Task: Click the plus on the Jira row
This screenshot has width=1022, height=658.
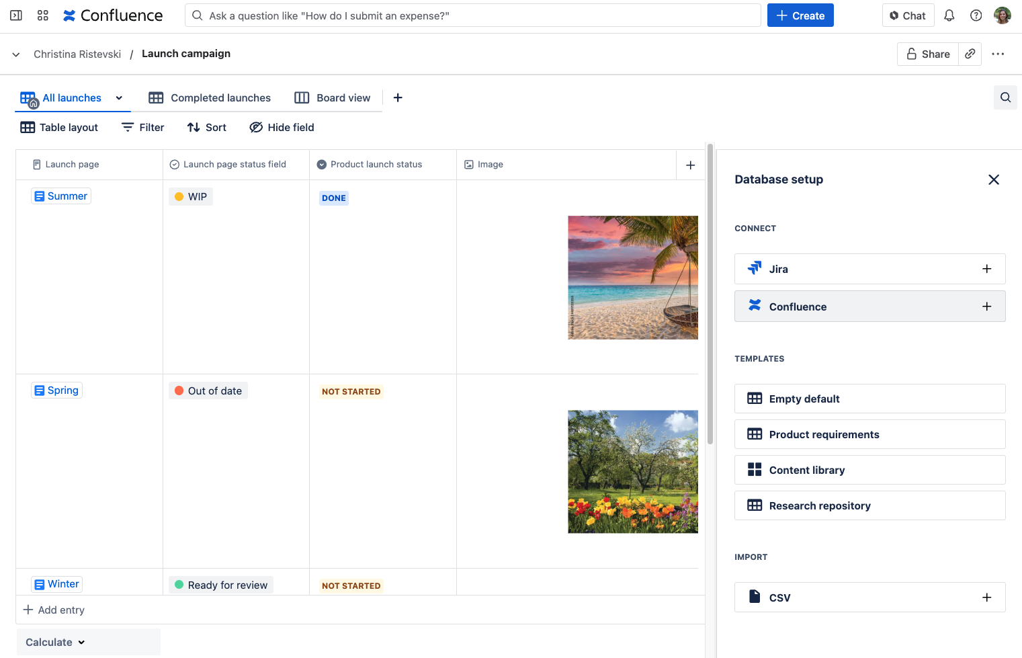Action: 987,269
